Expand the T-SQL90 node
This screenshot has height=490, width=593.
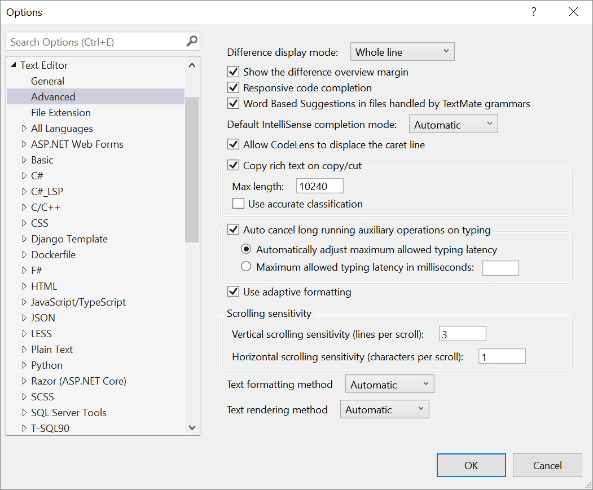point(24,429)
